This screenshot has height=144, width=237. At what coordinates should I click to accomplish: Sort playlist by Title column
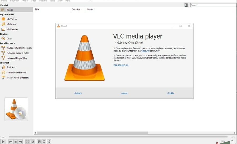pos(52,9)
